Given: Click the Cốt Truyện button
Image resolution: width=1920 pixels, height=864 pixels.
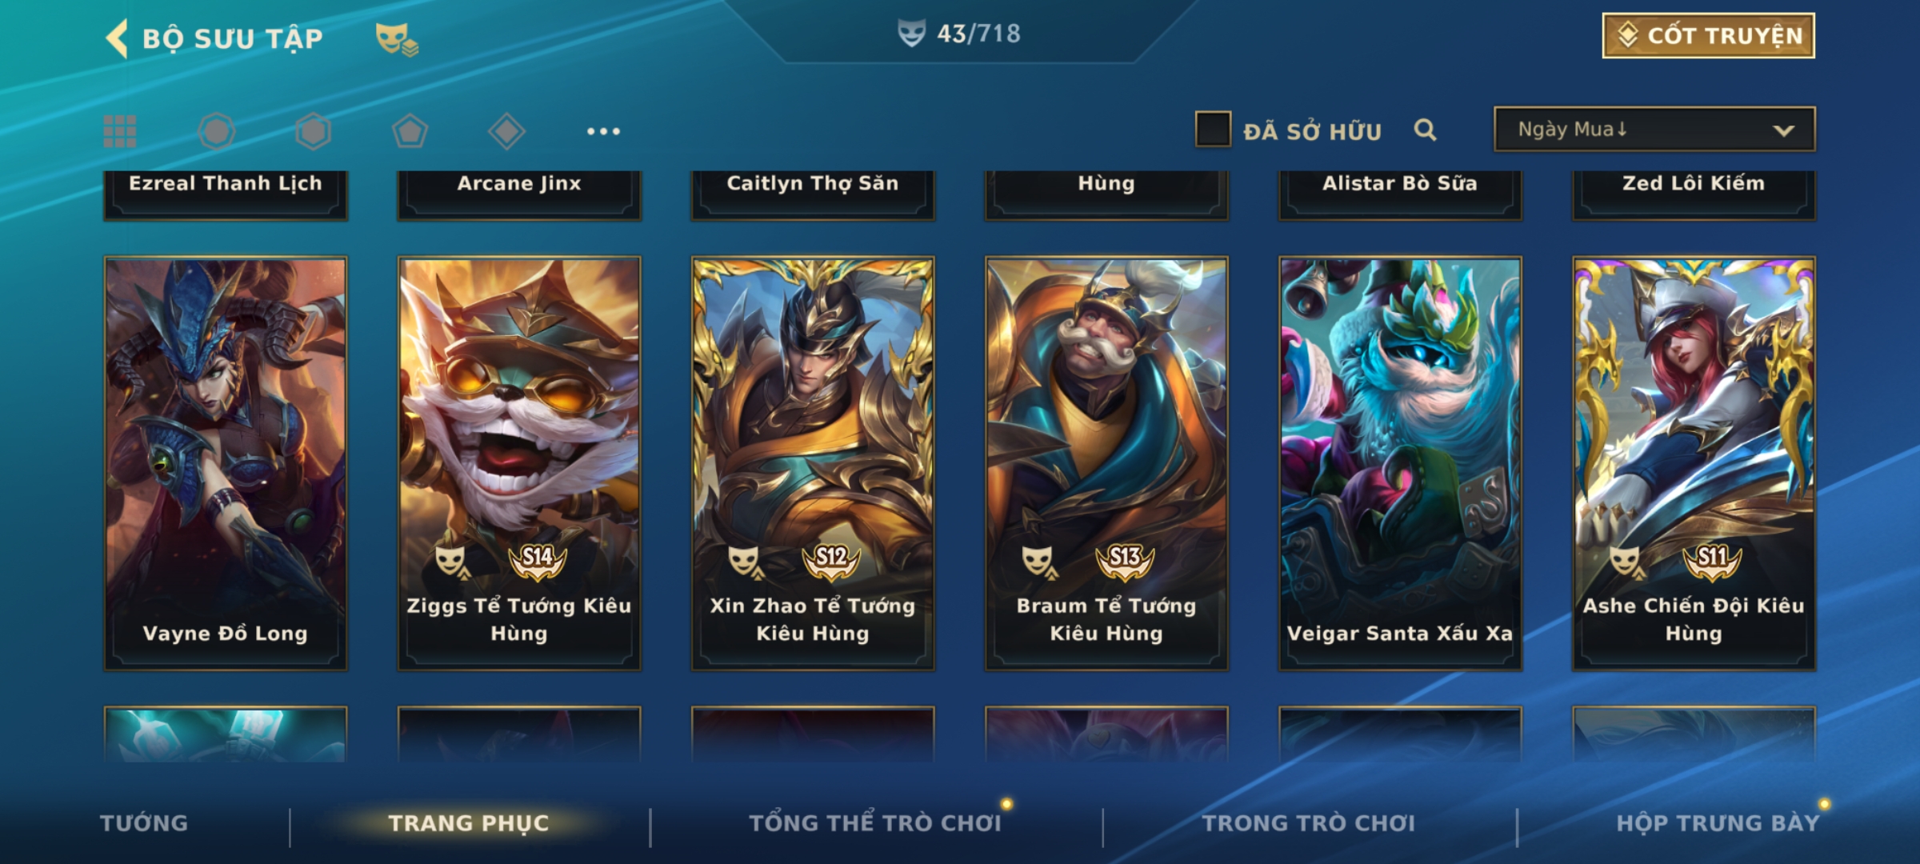Looking at the screenshot, I should [x=1708, y=36].
